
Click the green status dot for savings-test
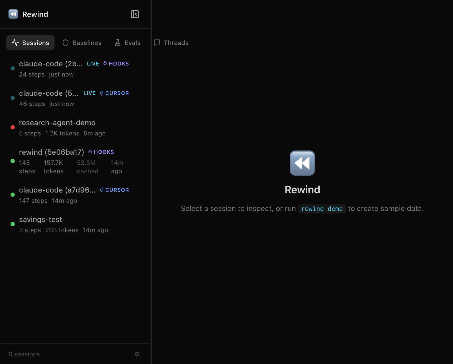(x=13, y=224)
